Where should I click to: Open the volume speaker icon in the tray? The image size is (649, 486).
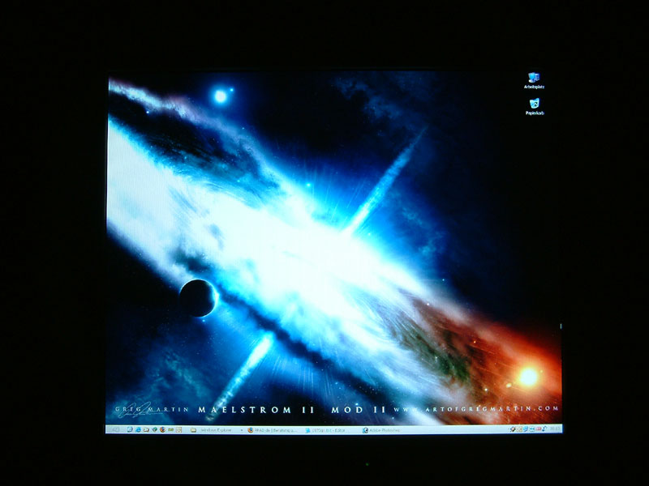point(544,429)
